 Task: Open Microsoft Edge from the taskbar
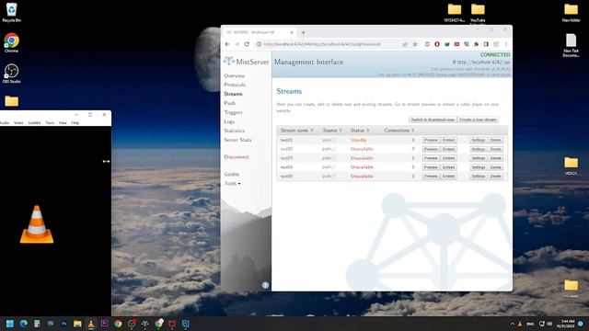point(23,324)
